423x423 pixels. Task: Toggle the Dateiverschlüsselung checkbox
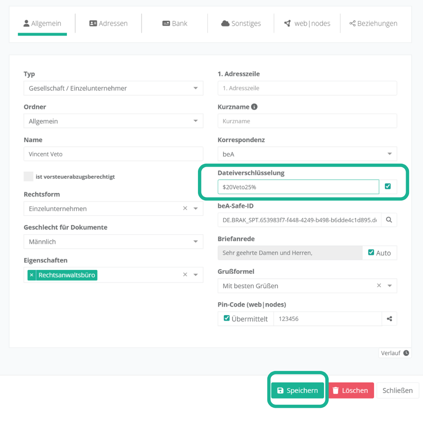click(x=388, y=187)
